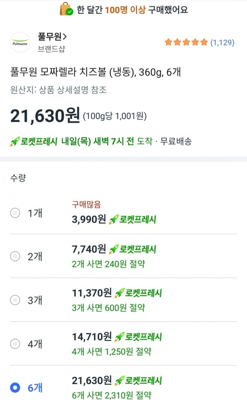
Task: Click the rocket icon beside 7,740원
Action: tap(114, 249)
